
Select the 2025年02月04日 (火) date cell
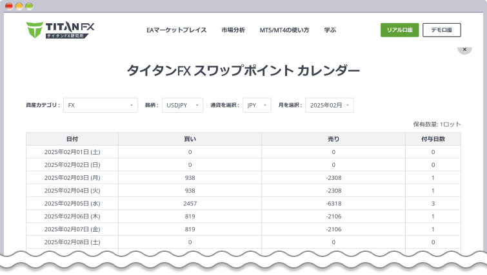72,191
